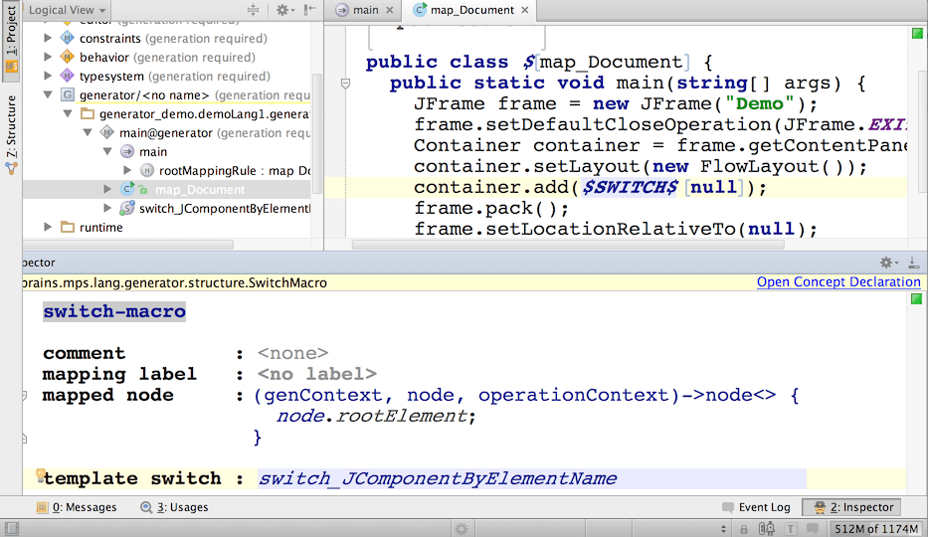Screen dimensions: 928x537
Task: Click the $SWITCH$ macro in editor
Action: click(630, 188)
